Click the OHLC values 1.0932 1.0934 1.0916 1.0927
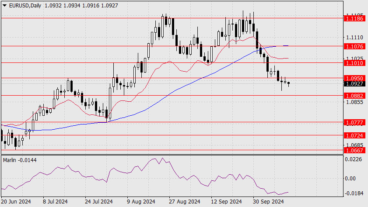The width and height of the screenshot is (368, 207). (81, 5)
